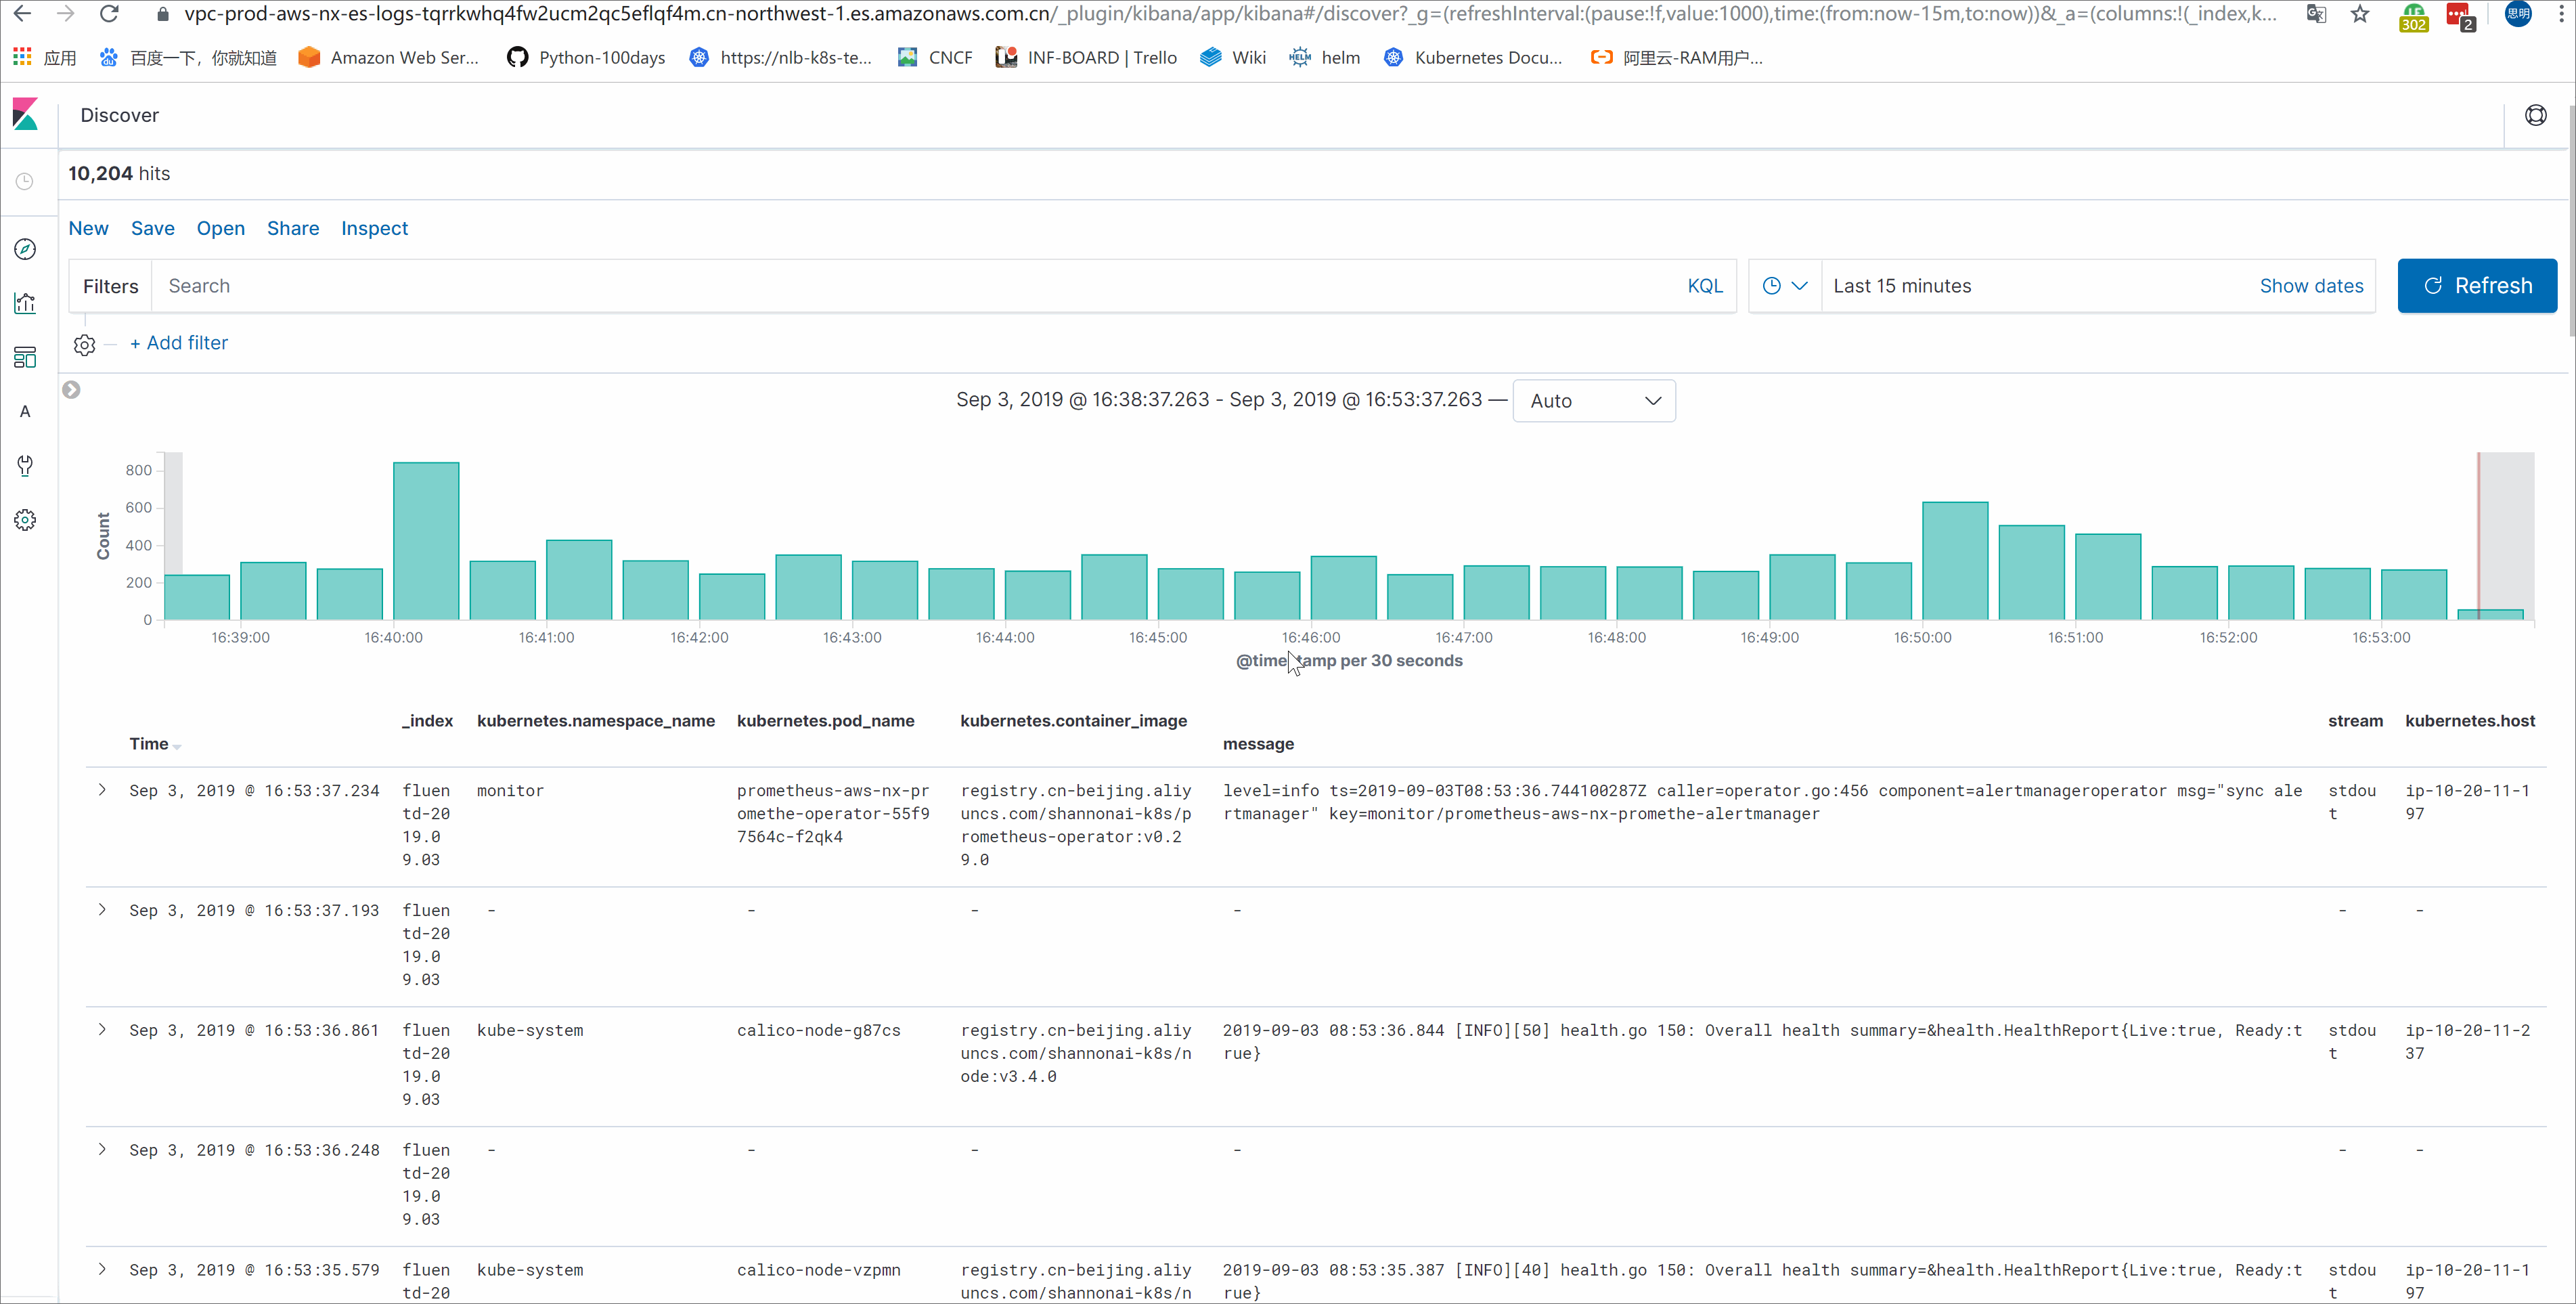Click the browser address bar URL
The width and height of the screenshot is (2576, 1304).
tap(1230, 14)
